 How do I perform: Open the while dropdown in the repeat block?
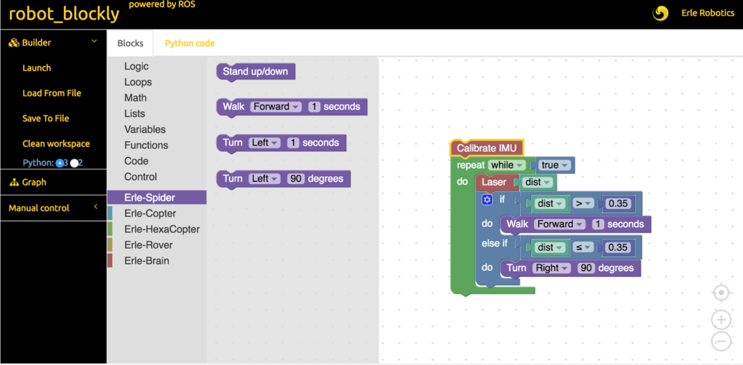pos(507,165)
